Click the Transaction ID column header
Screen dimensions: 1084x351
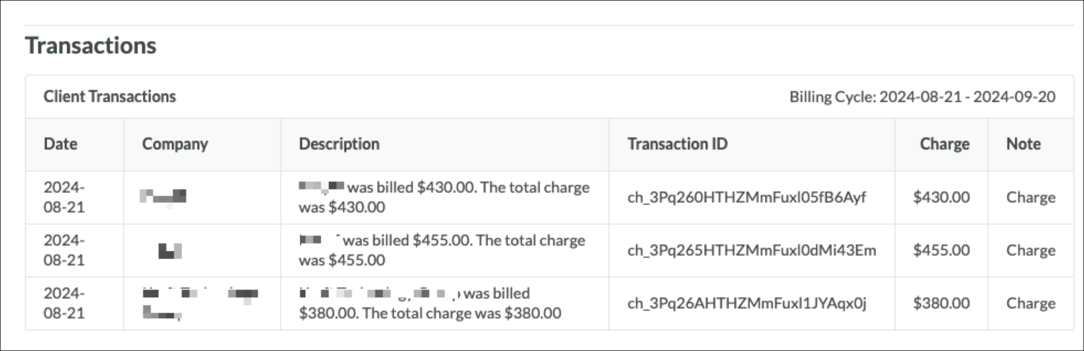677,144
